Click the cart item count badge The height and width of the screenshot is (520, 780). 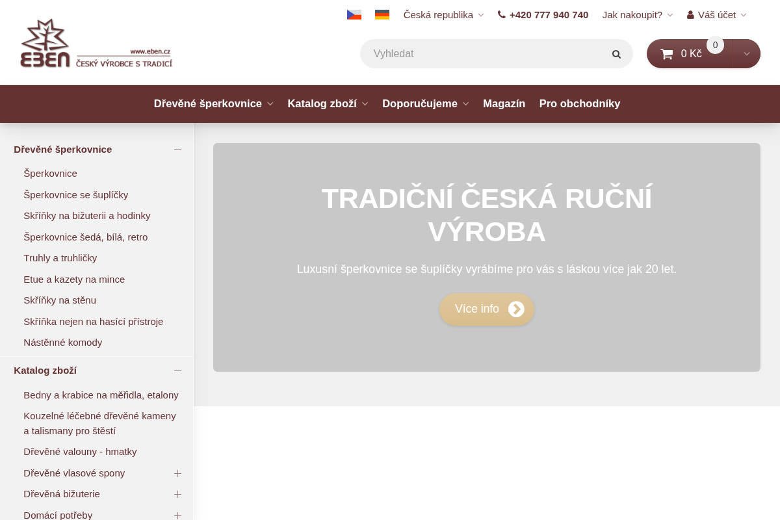(715, 45)
